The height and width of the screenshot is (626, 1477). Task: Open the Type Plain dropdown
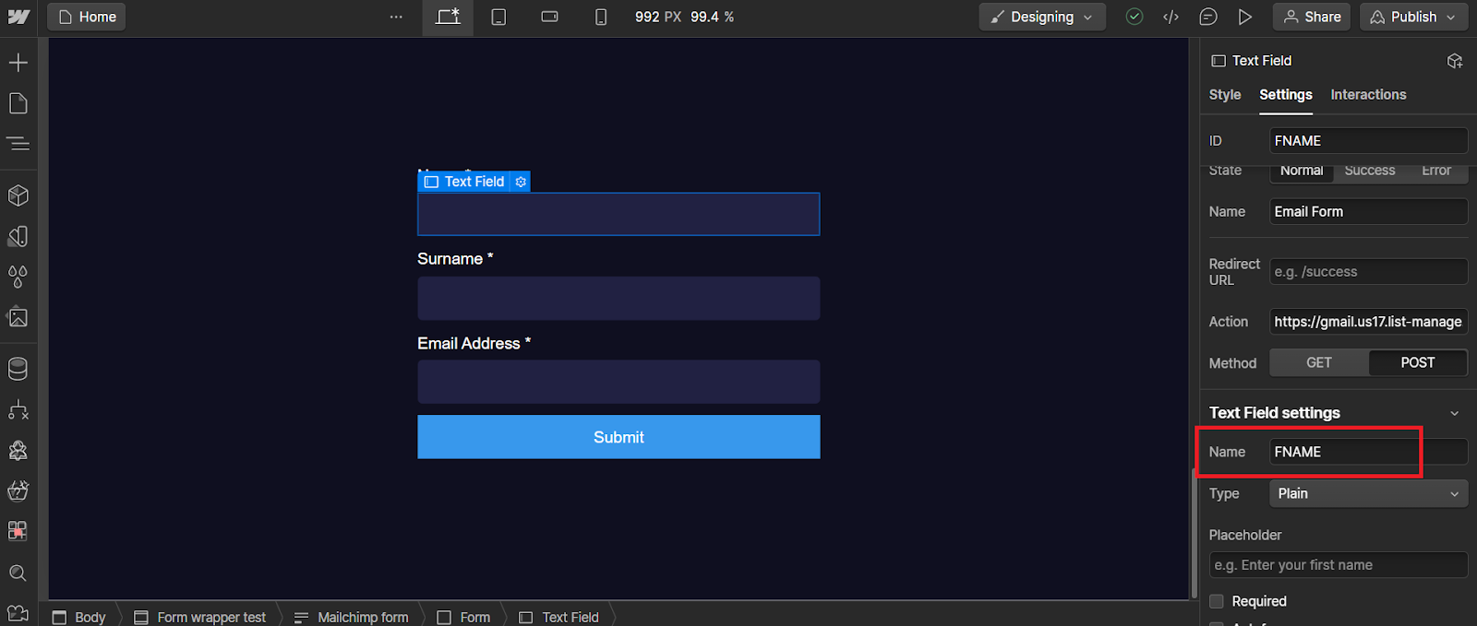(x=1368, y=493)
